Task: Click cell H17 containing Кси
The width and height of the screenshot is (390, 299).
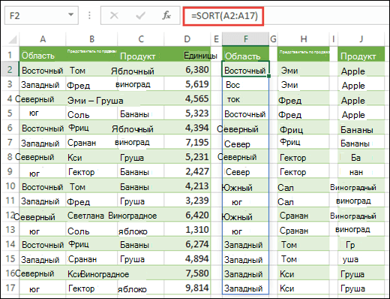Action: (304, 287)
